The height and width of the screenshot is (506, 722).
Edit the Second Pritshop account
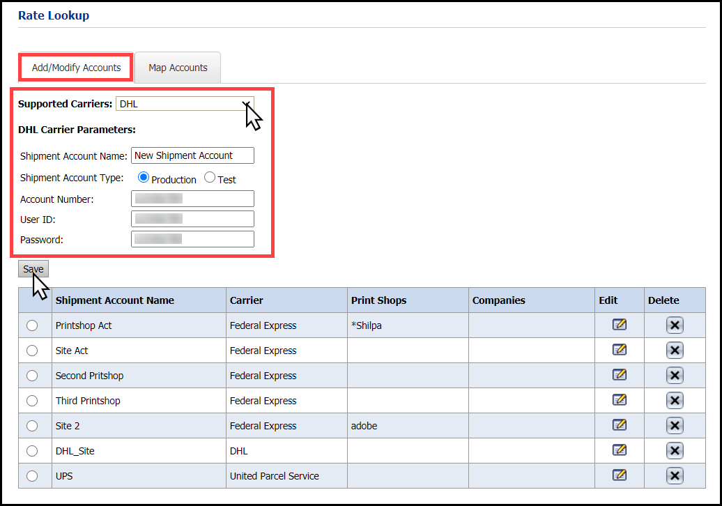[619, 375]
